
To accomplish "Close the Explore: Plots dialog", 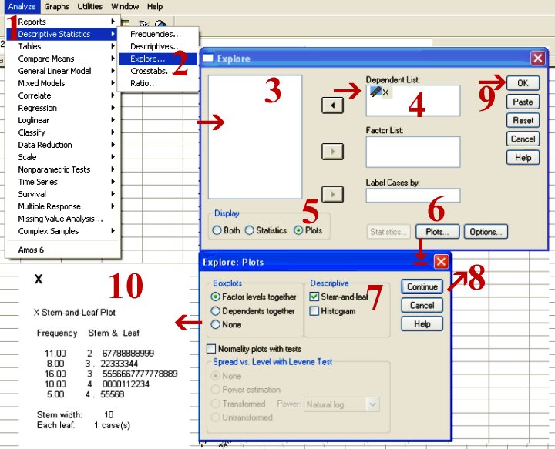I will click(441, 262).
